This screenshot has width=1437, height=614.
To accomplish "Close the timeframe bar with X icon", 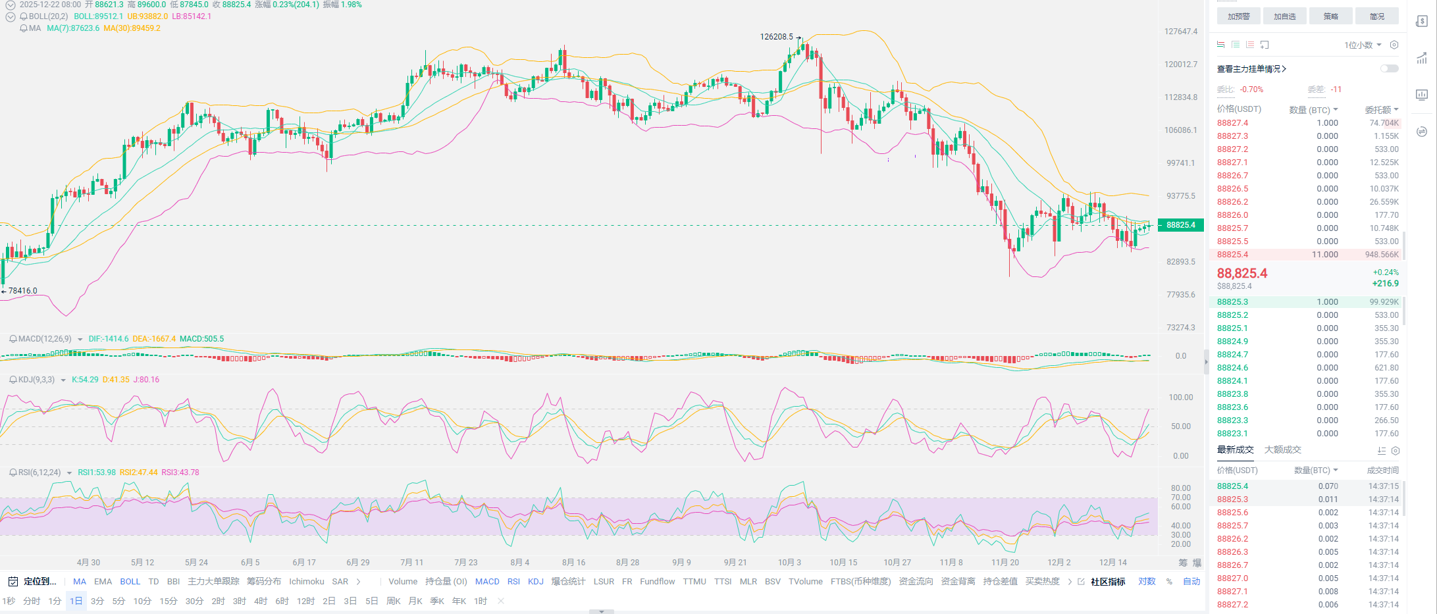I will 501,601.
